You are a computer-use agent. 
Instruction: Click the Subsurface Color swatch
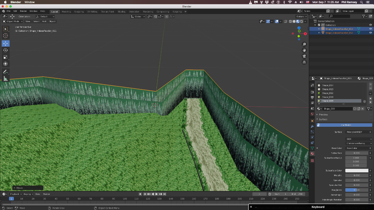356,171
